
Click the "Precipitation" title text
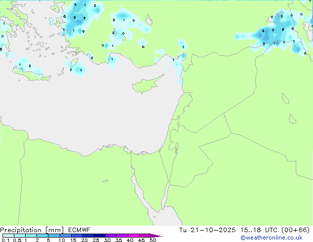tap(21, 230)
